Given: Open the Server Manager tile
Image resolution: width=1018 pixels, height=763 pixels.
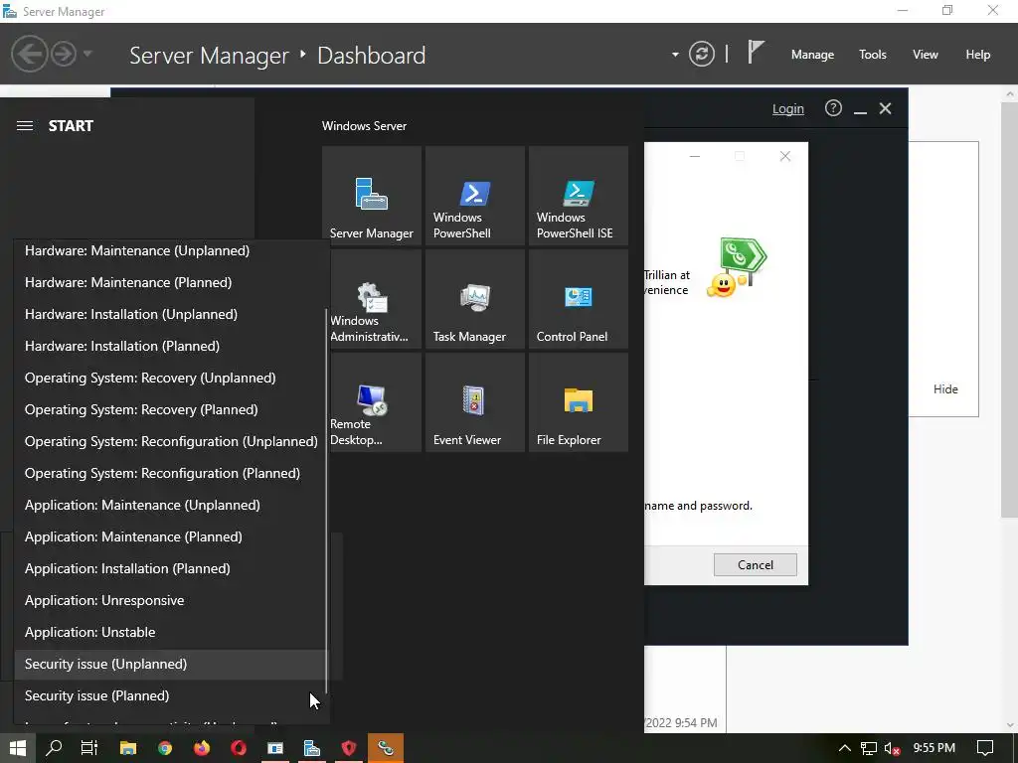Looking at the screenshot, I should click(x=372, y=196).
